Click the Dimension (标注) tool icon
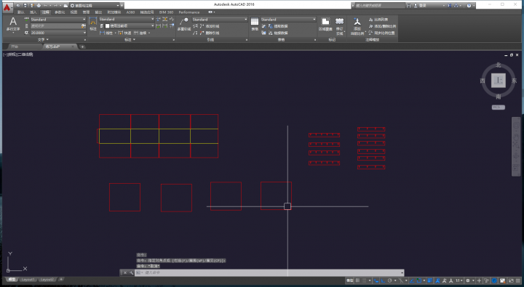This screenshot has width=524, height=287. pos(93,24)
